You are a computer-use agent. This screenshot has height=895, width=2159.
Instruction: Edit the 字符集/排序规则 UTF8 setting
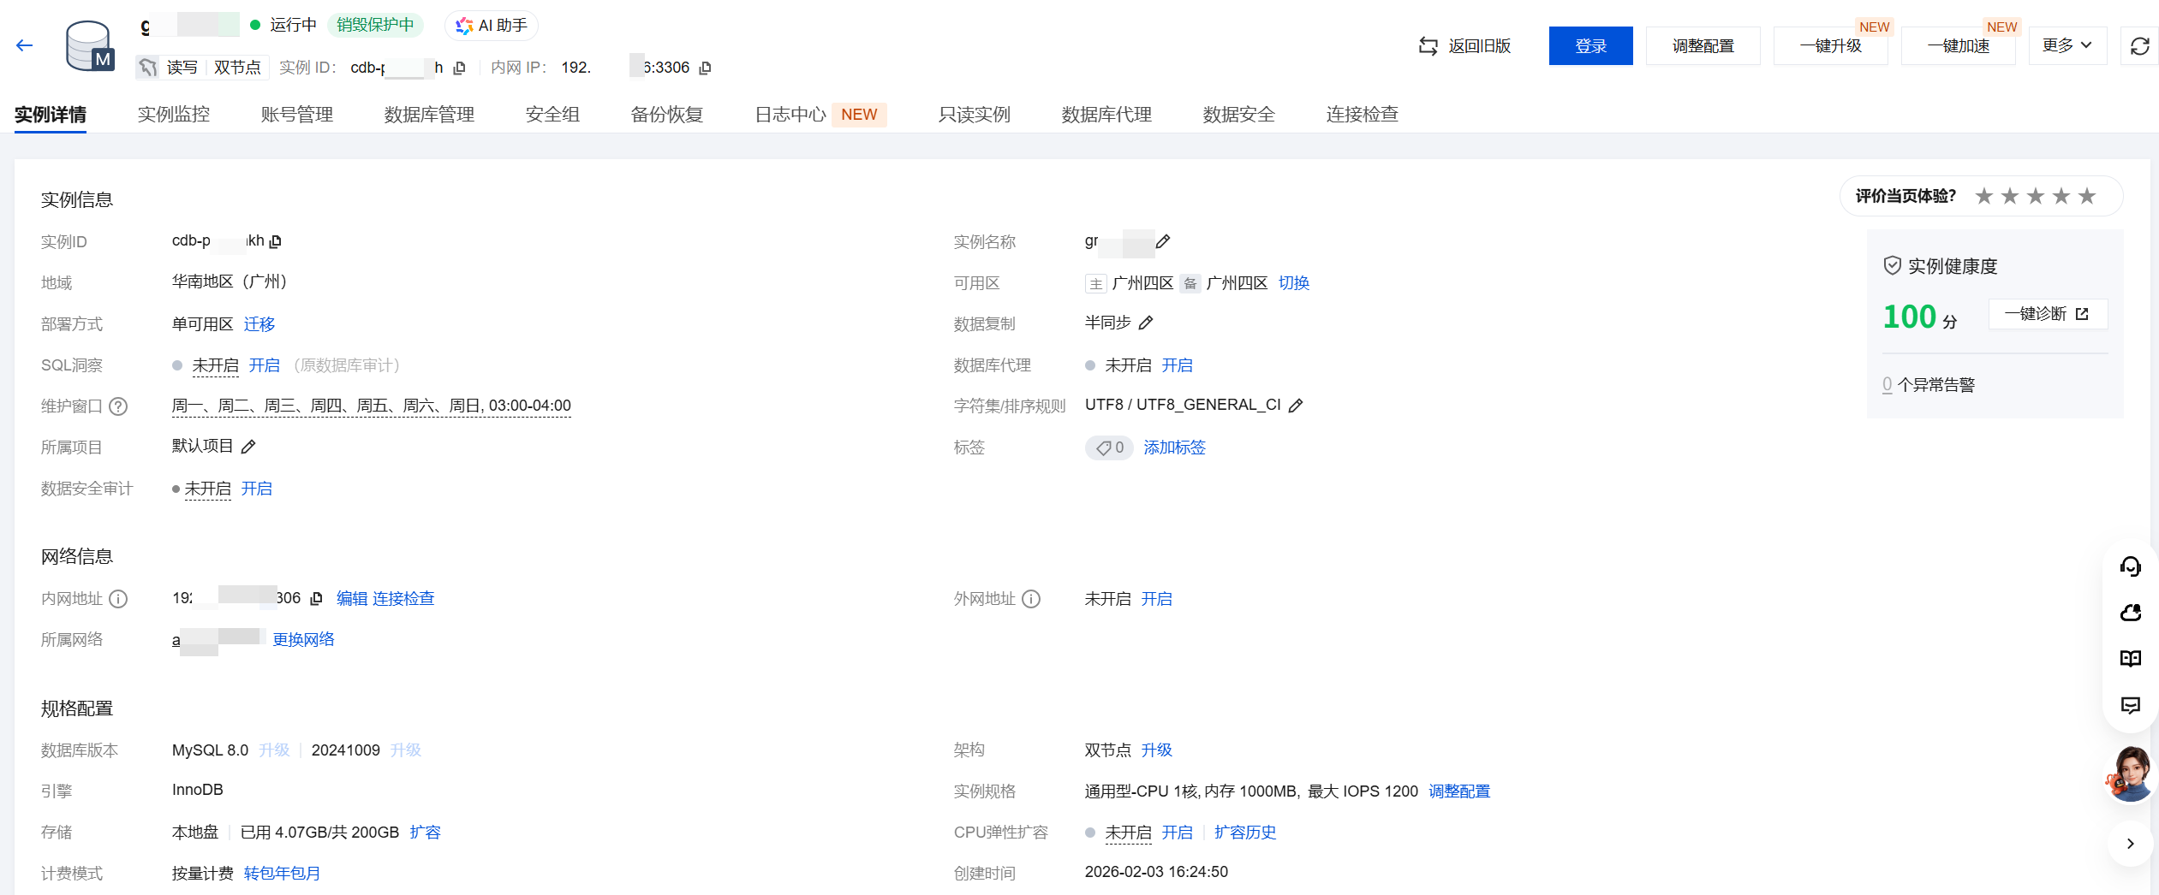1296,406
